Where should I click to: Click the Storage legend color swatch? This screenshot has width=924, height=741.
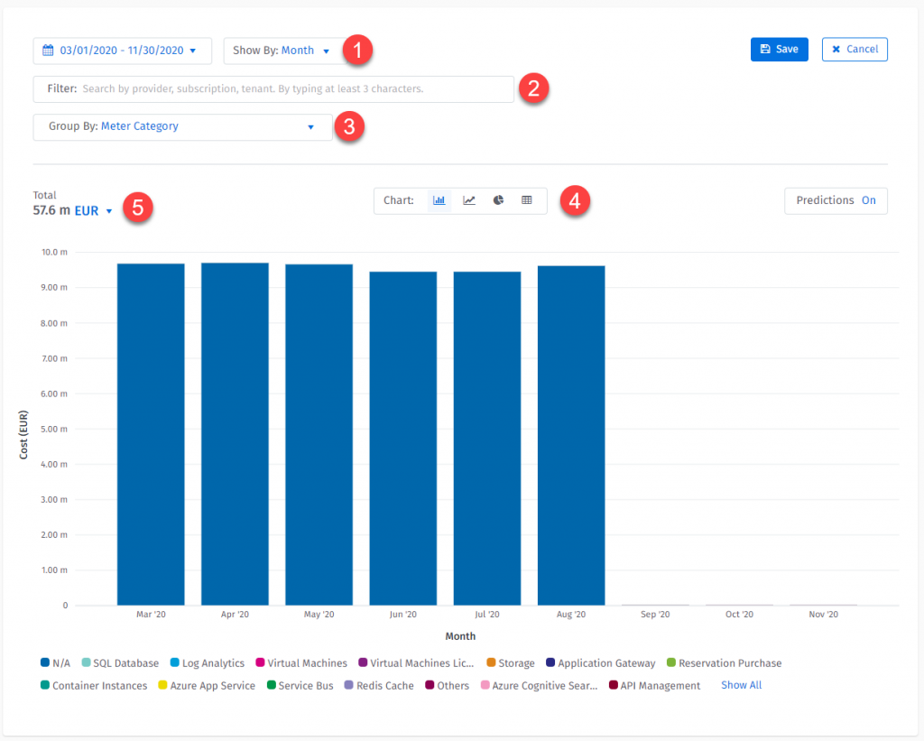(x=491, y=663)
